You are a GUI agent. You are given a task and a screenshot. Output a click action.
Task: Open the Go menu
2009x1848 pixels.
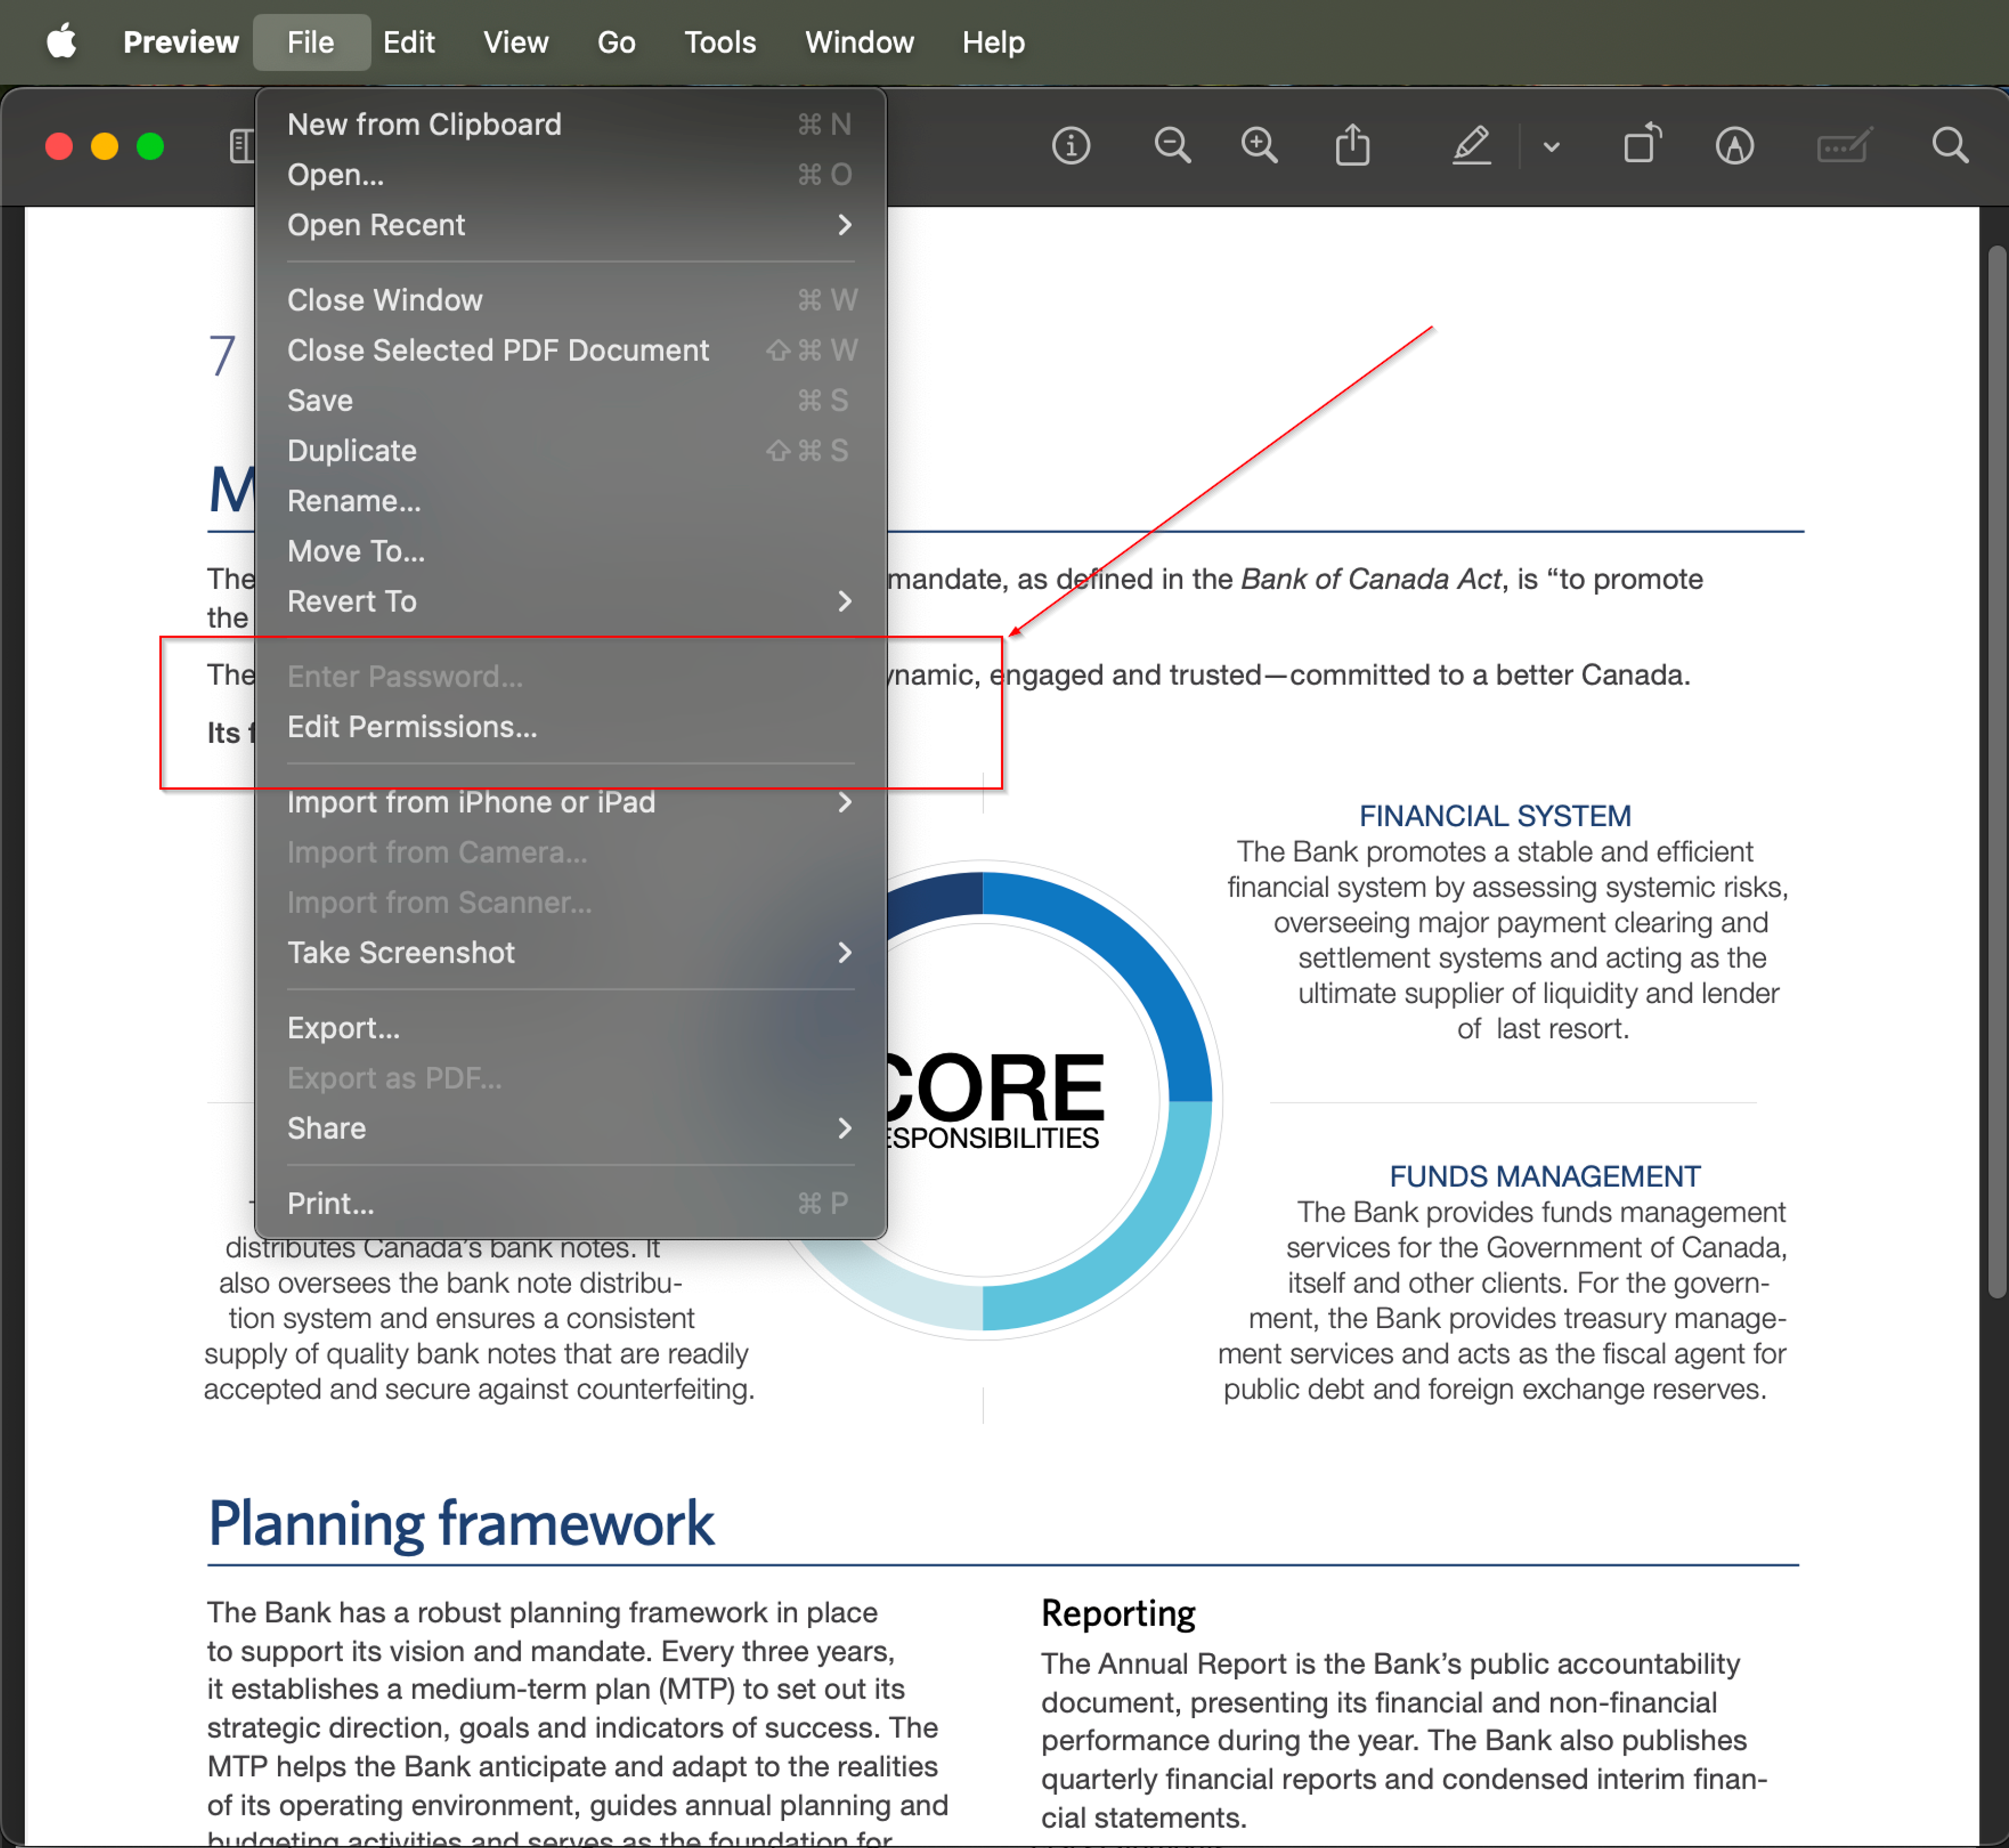616,42
